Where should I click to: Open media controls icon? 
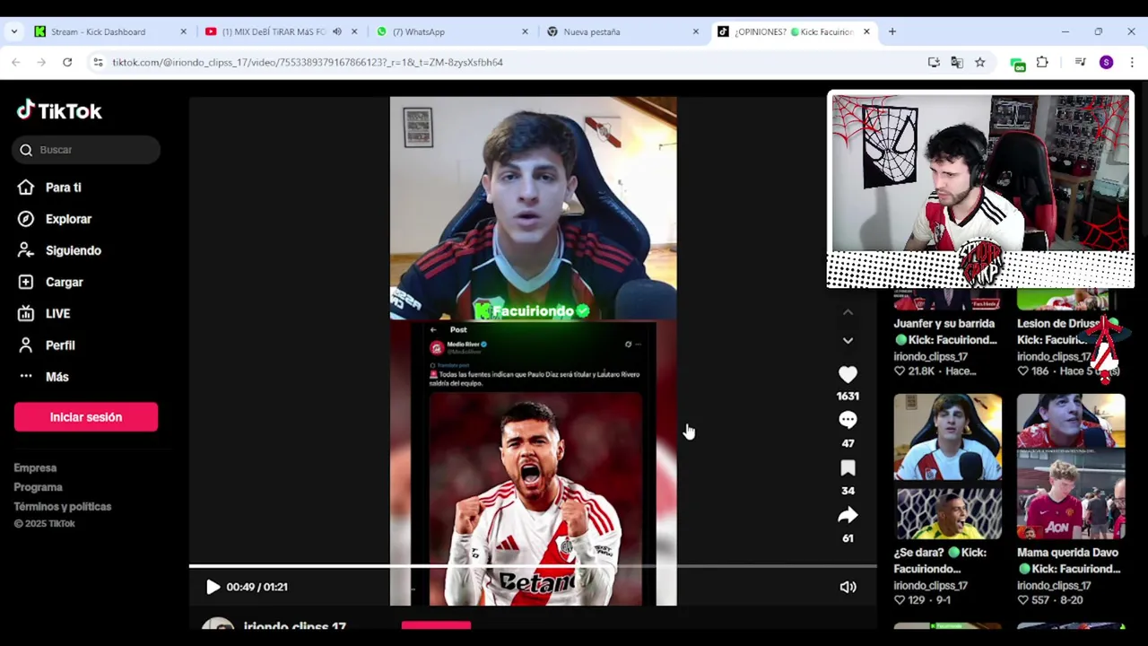1080,62
